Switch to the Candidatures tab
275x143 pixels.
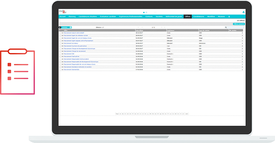coord(199,17)
